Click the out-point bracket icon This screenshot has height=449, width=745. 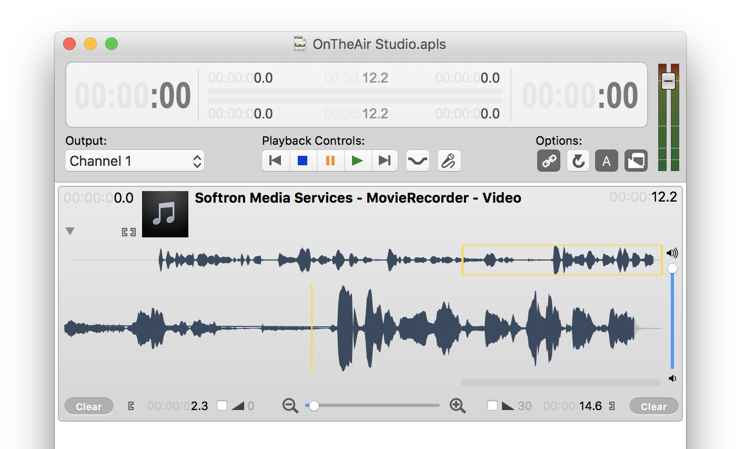pos(611,406)
